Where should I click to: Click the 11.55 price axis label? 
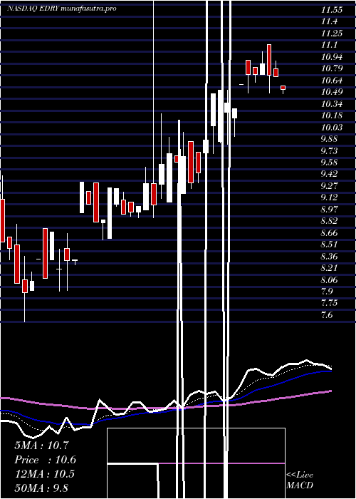point(331,10)
